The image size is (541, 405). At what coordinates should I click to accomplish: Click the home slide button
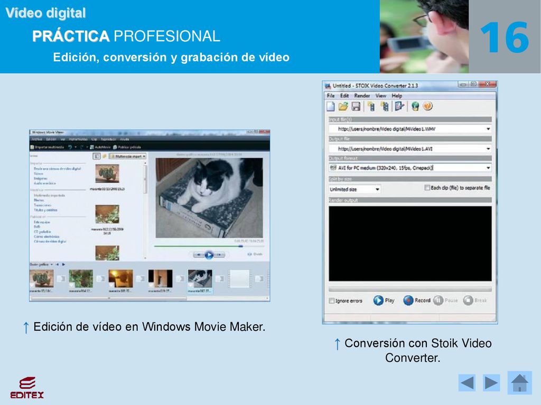click(x=520, y=383)
